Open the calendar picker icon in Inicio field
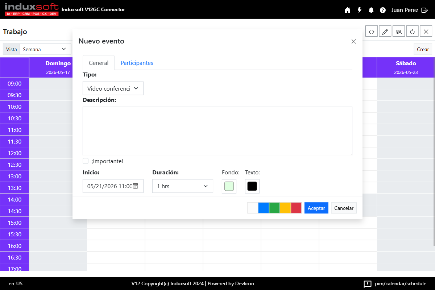 (135, 186)
